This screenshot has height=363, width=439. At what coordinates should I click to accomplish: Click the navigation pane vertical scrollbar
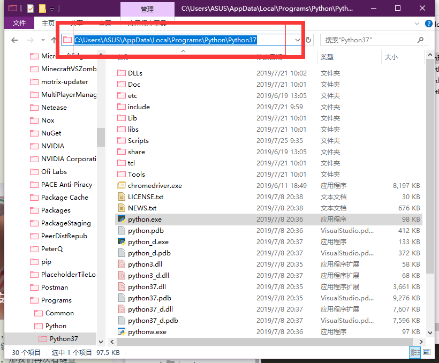pyautogui.click(x=101, y=137)
